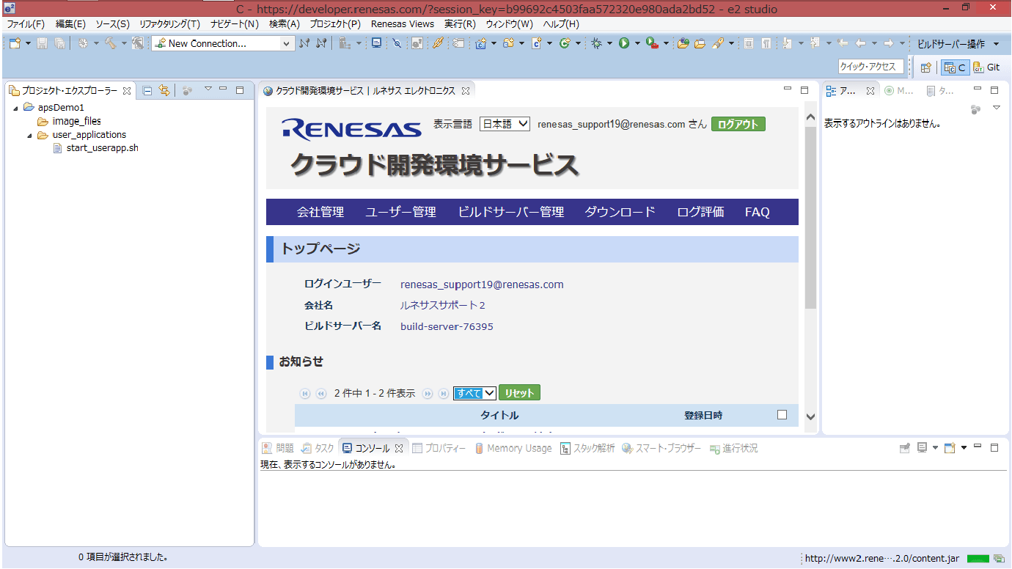Close the クラウド開発環境サービス editor tab
Image resolution: width=1012 pixels, height=569 pixels.
coord(465,91)
